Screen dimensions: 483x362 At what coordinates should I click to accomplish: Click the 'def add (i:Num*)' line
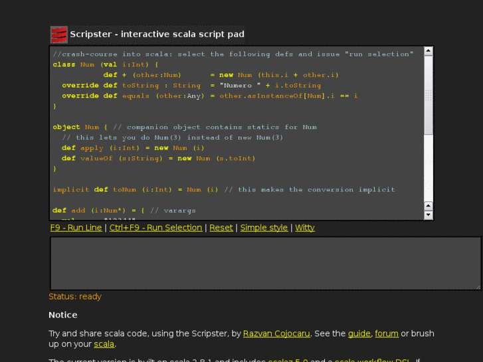click(x=124, y=211)
